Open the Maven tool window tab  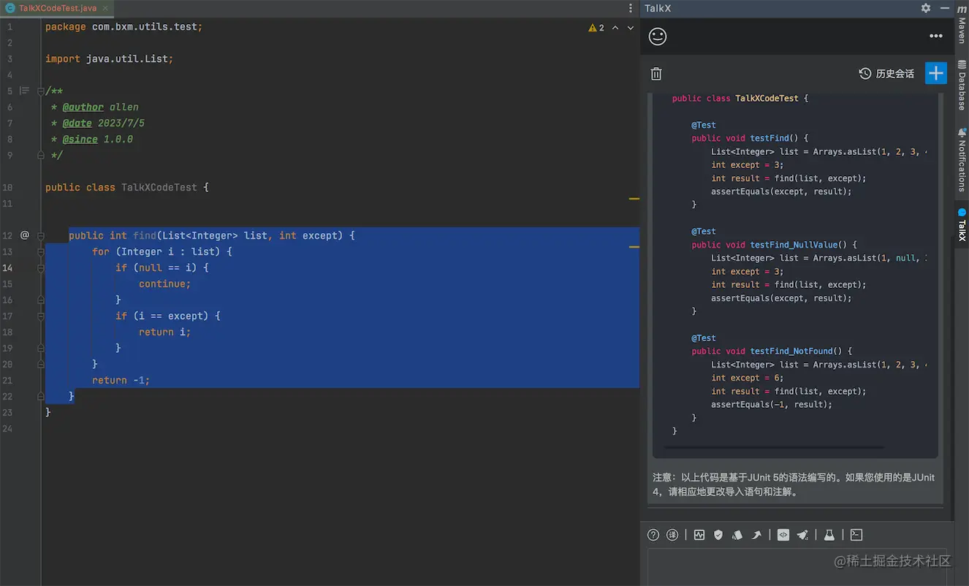(x=962, y=24)
